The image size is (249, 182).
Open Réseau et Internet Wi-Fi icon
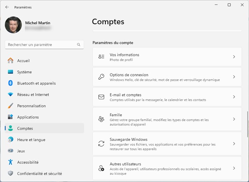coord(11,94)
